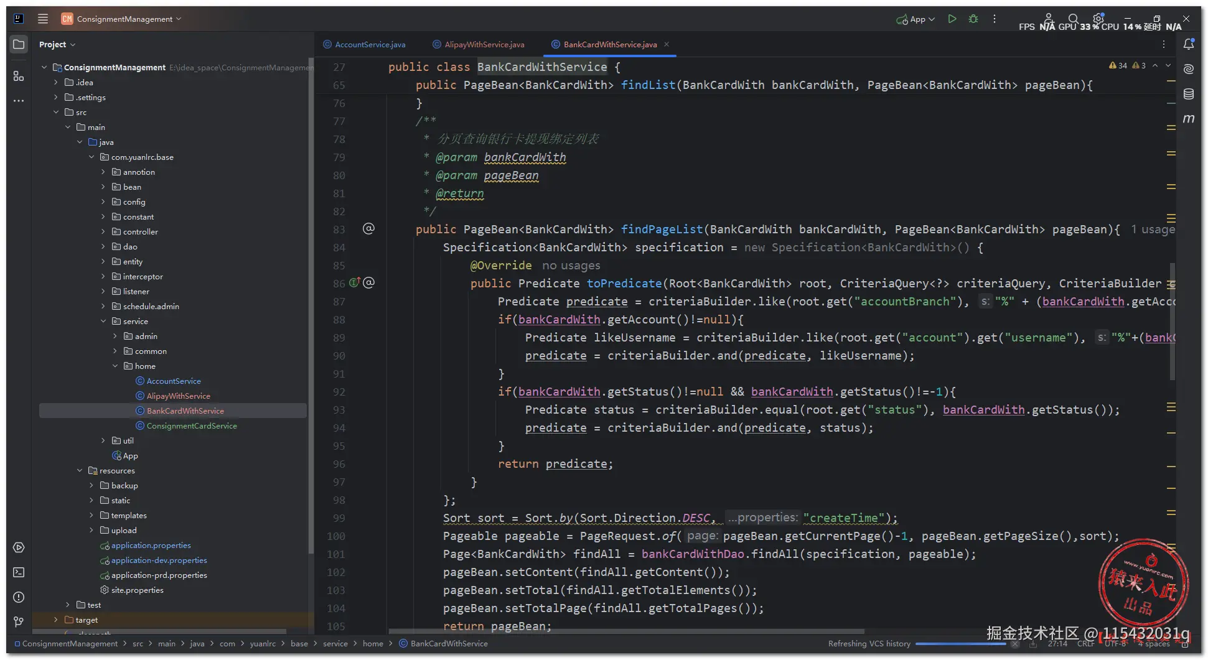Image resolution: width=1208 pixels, height=660 pixels.
Task: Open the Project view dropdown
Action: tap(57, 45)
